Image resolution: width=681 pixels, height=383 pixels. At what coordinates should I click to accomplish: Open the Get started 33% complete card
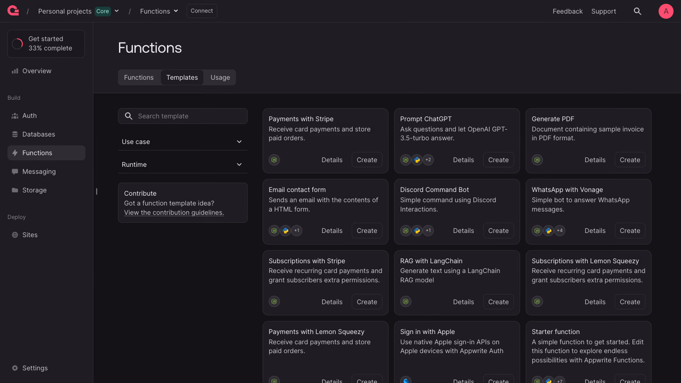pos(46,44)
